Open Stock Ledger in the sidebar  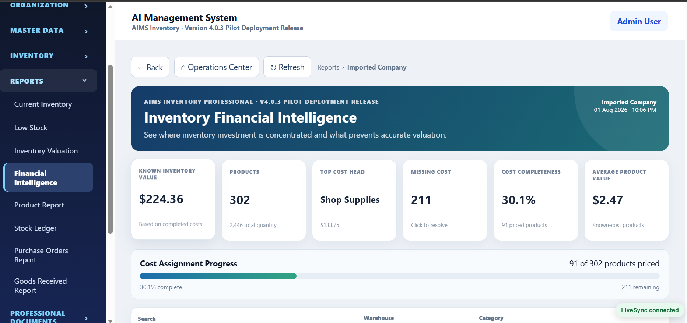click(x=48, y=228)
